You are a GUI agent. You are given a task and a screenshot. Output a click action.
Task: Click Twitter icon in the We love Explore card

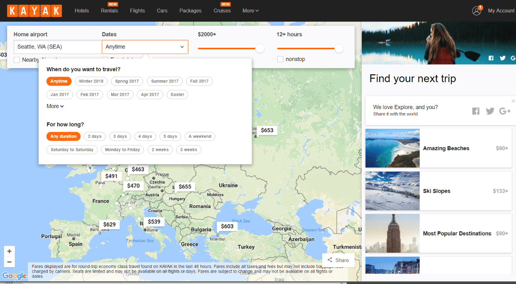pyautogui.click(x=490, y=111)
